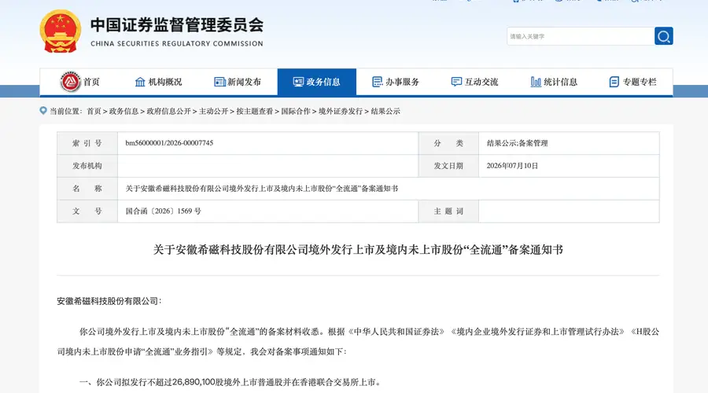Screen dimensions: 708x393
Task: Focus the keyword search input field
Action: (581, 36)
